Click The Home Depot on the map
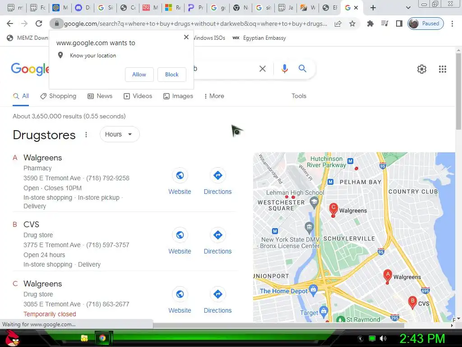 coord(283,291)
